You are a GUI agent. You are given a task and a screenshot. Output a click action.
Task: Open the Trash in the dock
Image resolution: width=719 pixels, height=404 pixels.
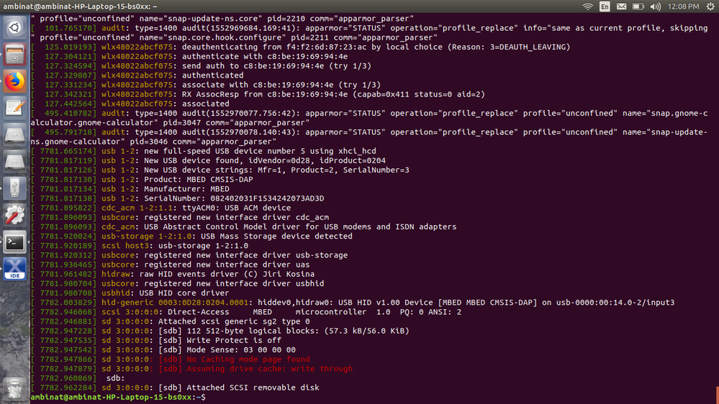[x=14, y=389]
